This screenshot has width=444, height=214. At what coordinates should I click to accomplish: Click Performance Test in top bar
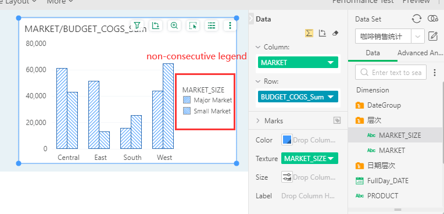click(x=363, y=2)
